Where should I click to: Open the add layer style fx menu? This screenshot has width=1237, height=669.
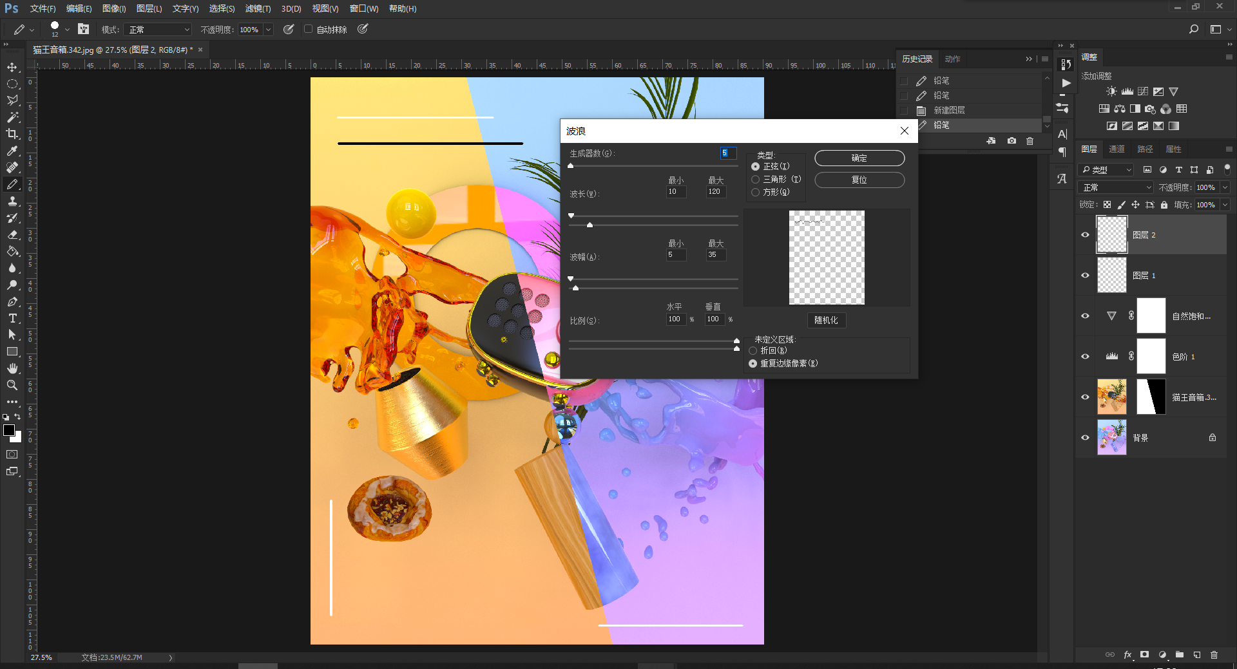[1127, 655]
